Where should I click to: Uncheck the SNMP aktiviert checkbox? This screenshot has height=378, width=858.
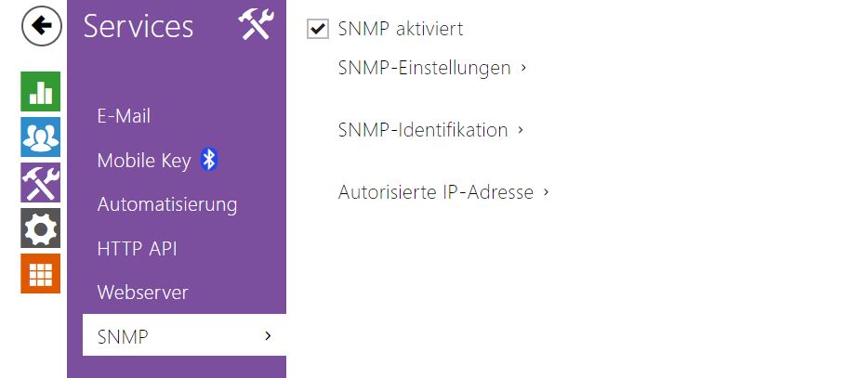318,29
